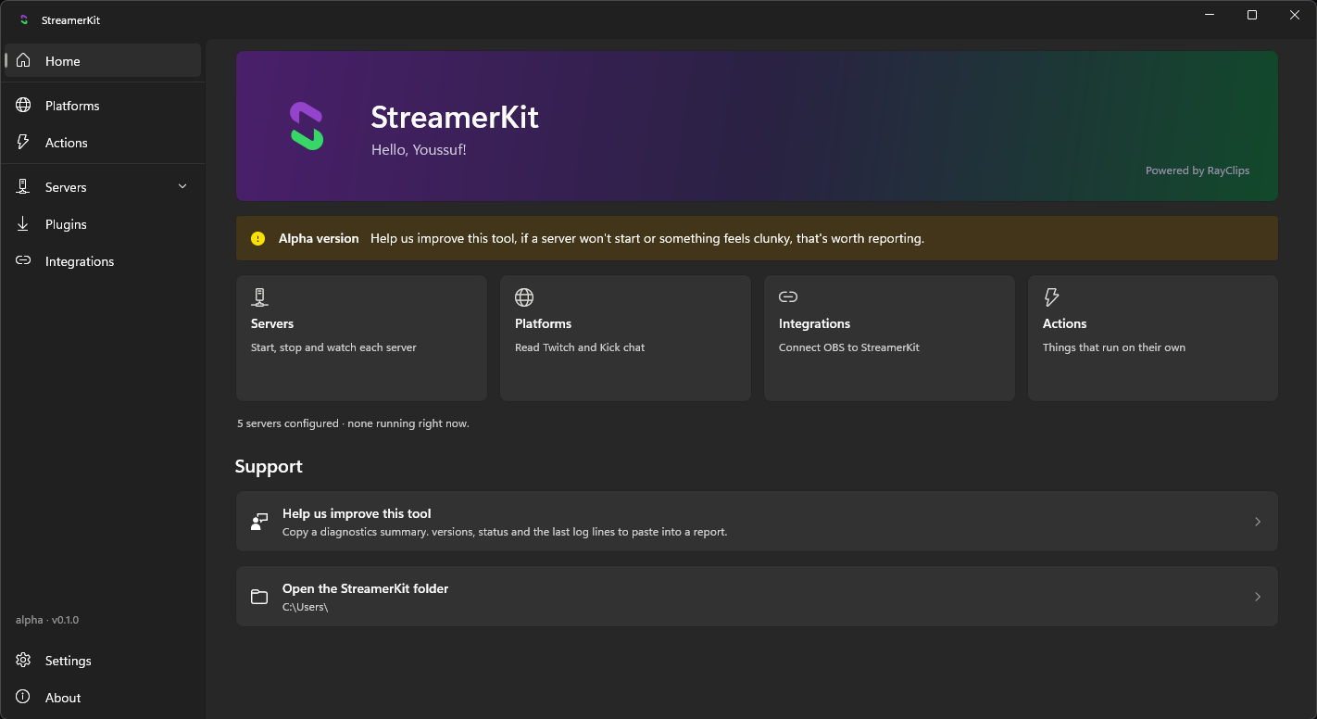The width and height of the screenshot is (1317, 719).
Task: Expand the Servers sidebar chevron
Action: click(182, 186)
